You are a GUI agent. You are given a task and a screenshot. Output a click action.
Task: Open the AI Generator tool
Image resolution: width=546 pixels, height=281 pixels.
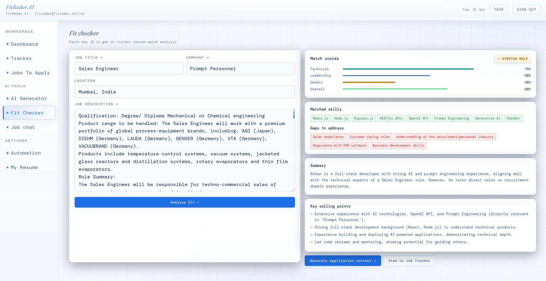click(29, 98)
